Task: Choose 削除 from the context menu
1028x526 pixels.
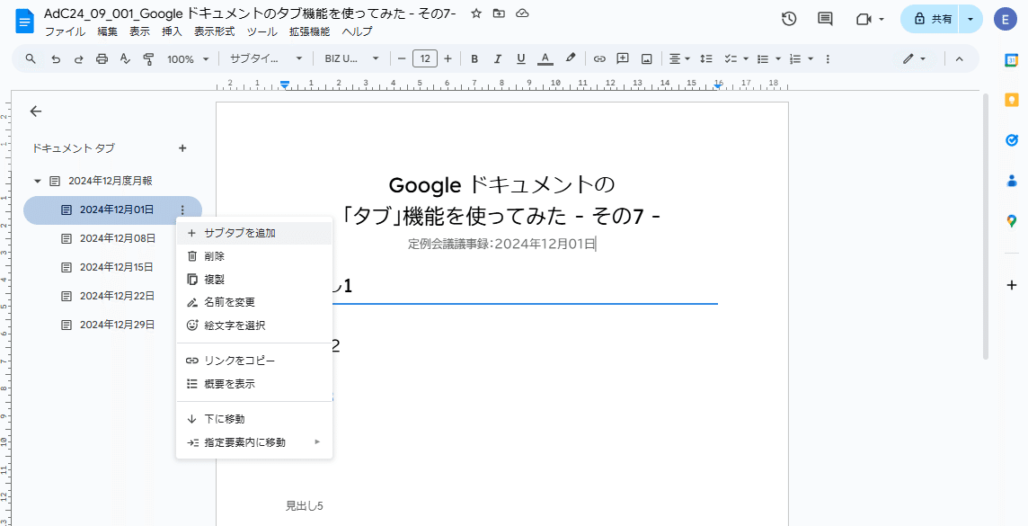Action: (x=254, y=256)
